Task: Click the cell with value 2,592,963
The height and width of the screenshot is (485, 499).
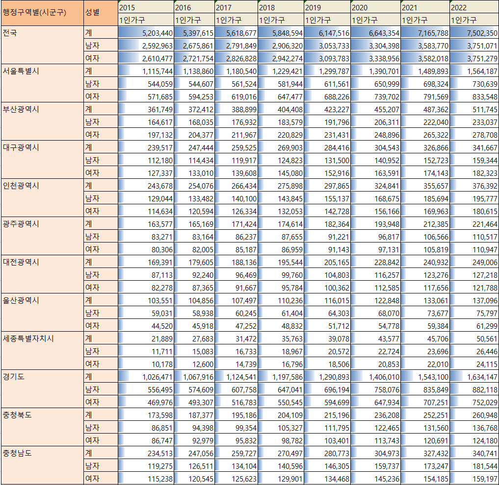Action: tap(146, 45)
